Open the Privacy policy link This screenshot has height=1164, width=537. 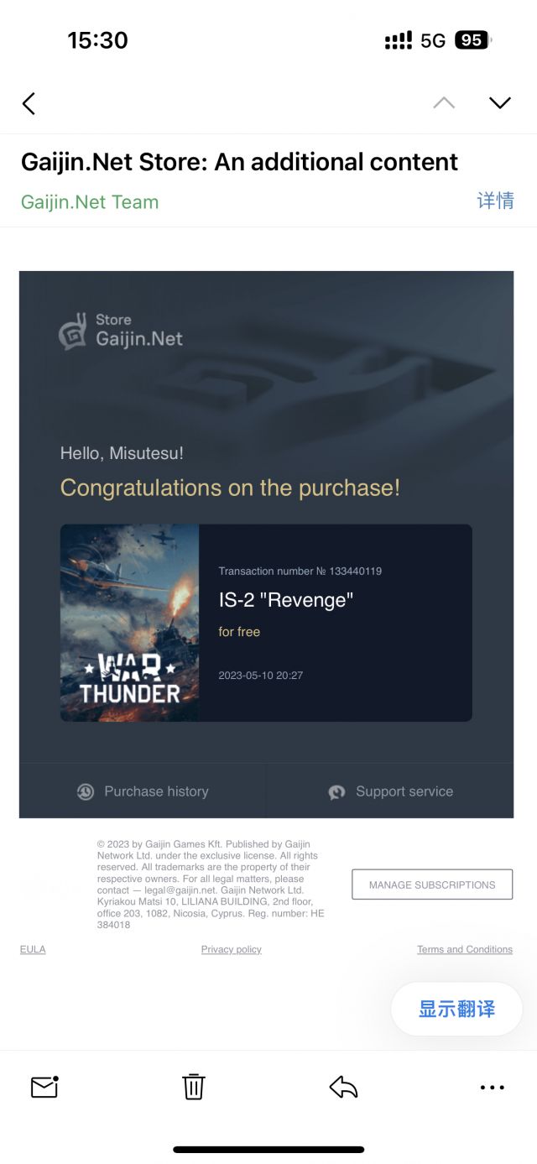[x=232, y=949]
